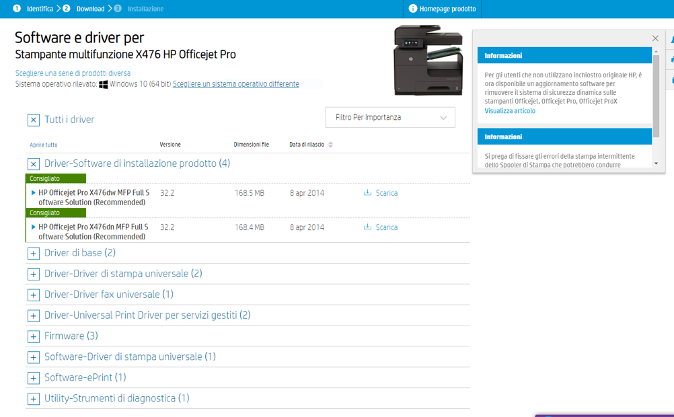The height and width of the screenshot is (417, 674).
Task: Close the Informazioni notification panel
Action: pos(655,38)
